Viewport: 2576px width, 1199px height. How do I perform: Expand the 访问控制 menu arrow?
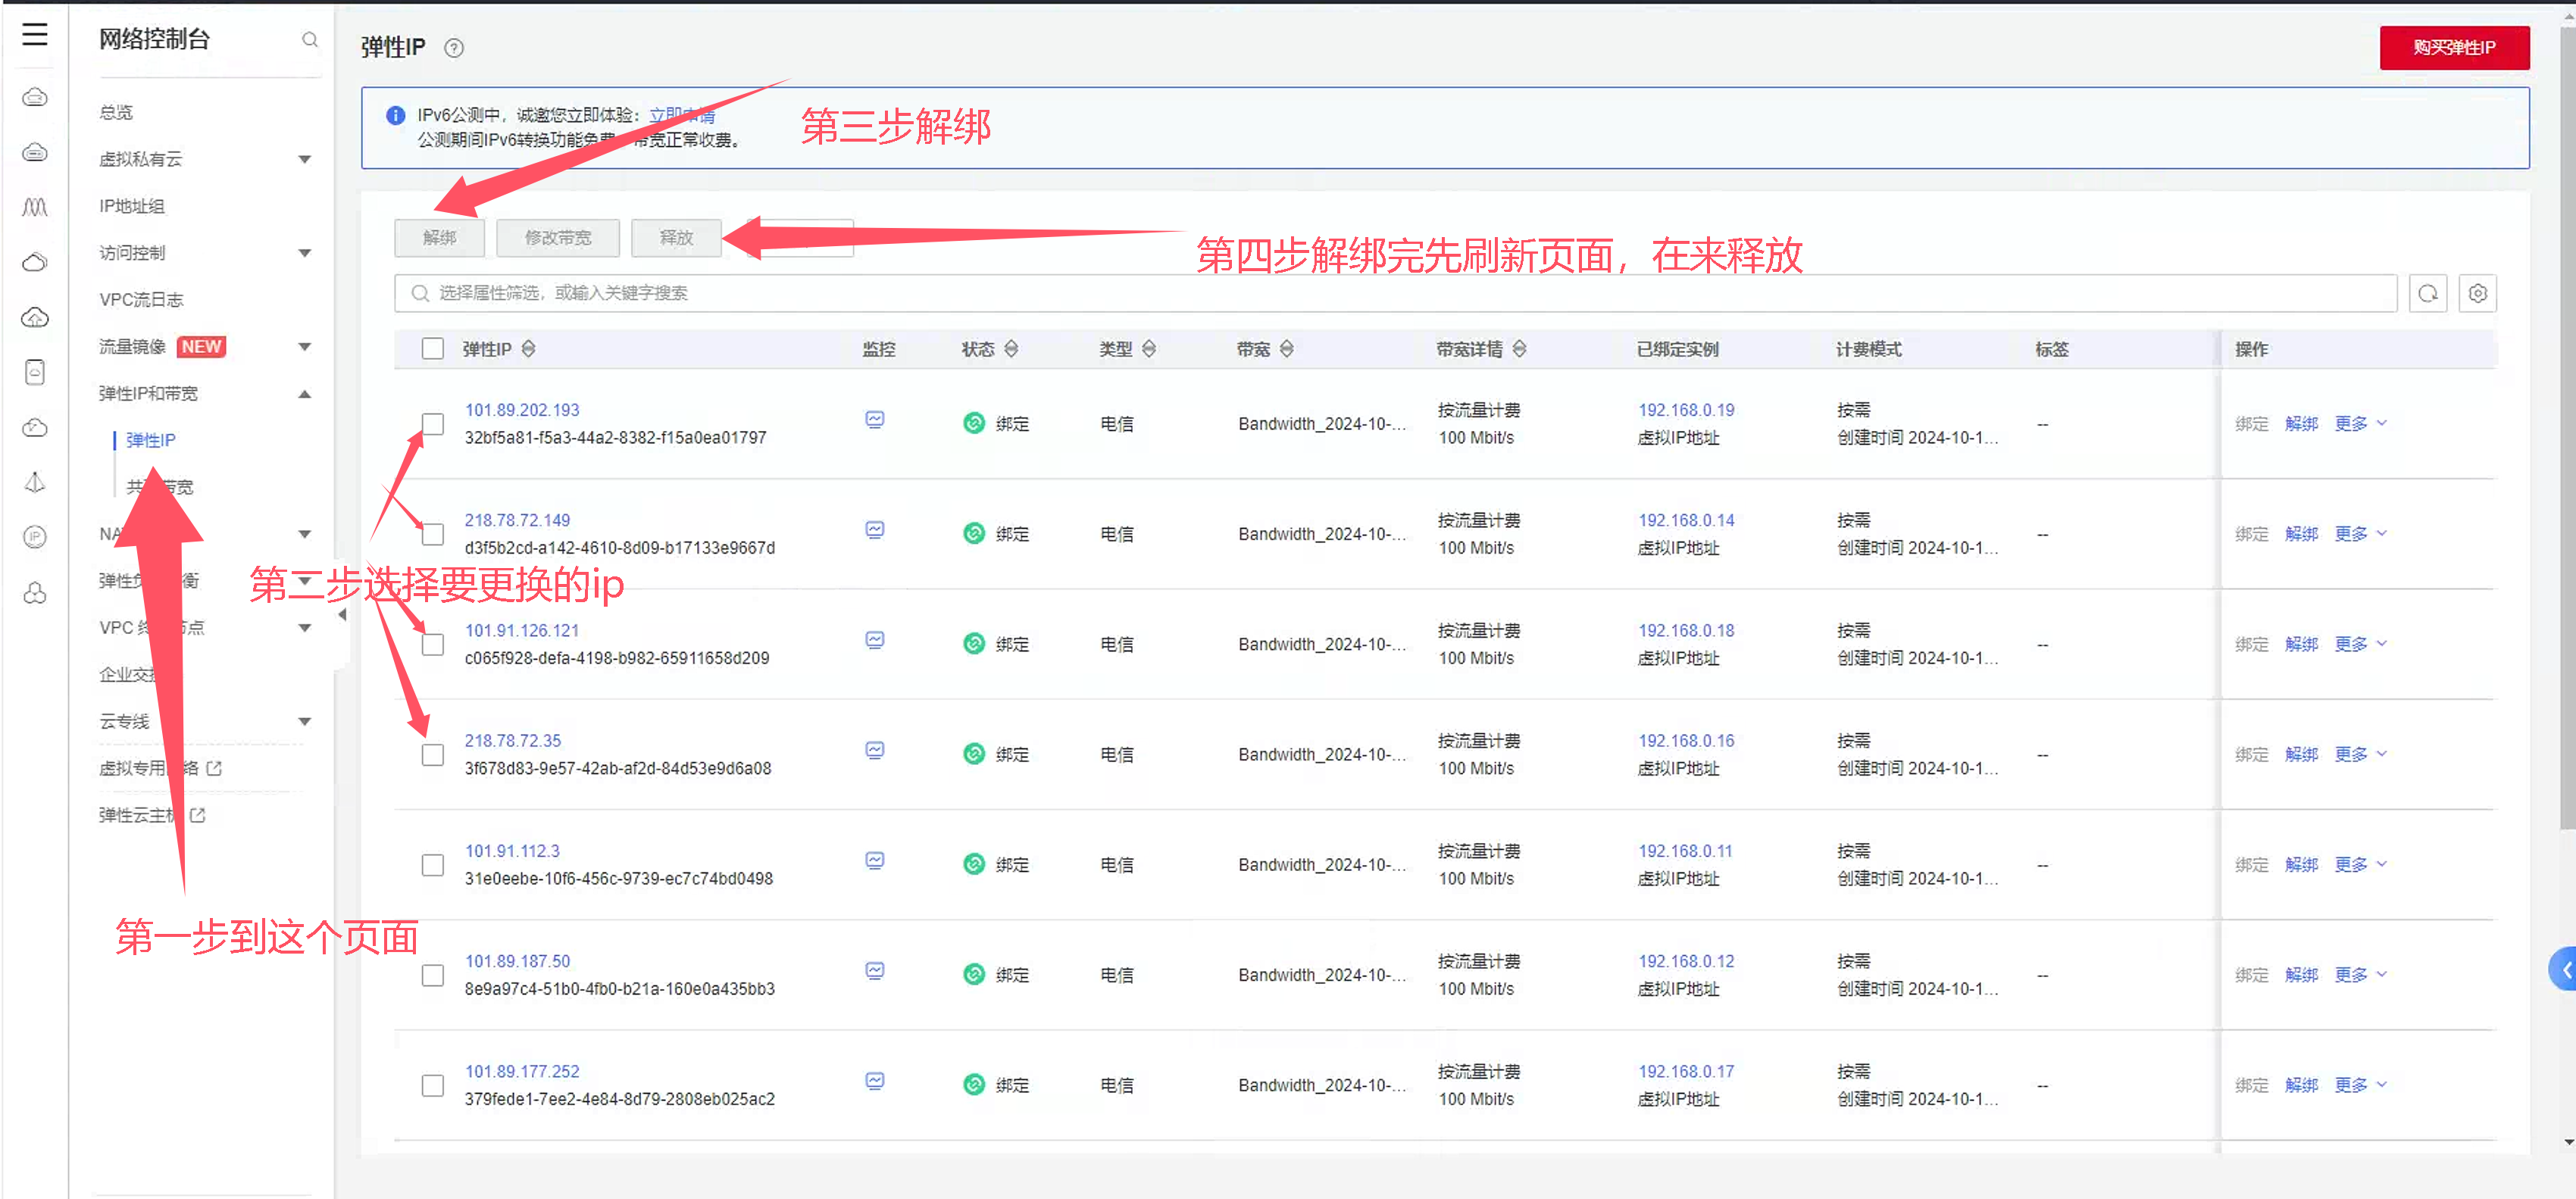pos(305,253)
